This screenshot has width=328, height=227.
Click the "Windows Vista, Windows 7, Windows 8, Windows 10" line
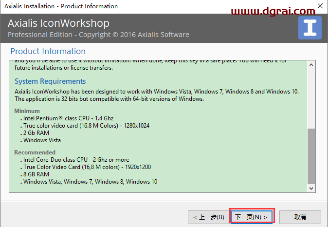point(89,182)
